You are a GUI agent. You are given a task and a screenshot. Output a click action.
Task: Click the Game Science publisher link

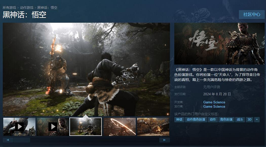coord(214,106)
